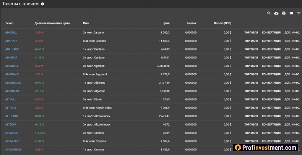Open the ALGOHEDGE ticker link
This screenshot has height=155, width=302.
[13, 83]
